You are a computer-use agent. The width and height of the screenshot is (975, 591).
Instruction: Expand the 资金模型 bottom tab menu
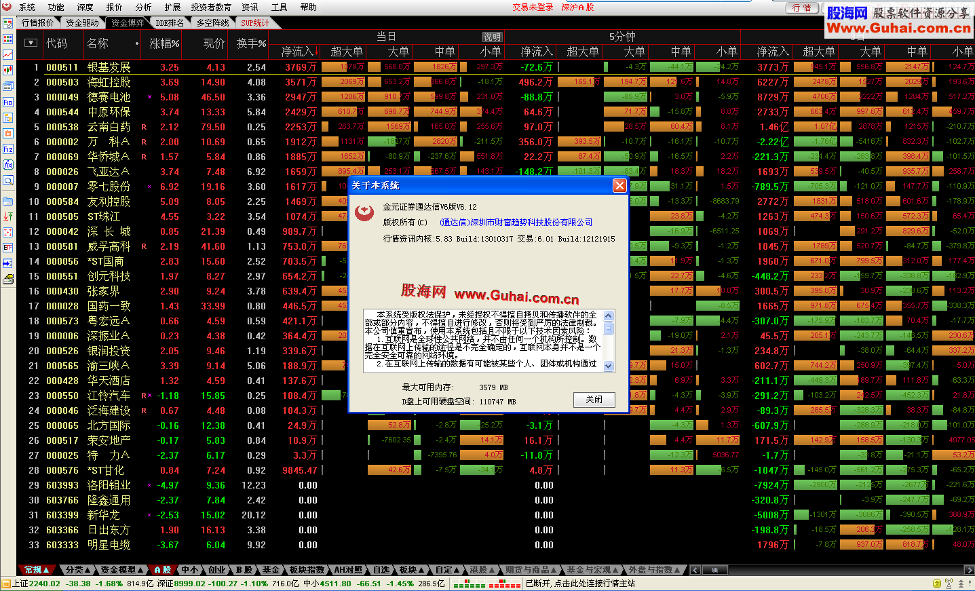click(x=122, y=570)
